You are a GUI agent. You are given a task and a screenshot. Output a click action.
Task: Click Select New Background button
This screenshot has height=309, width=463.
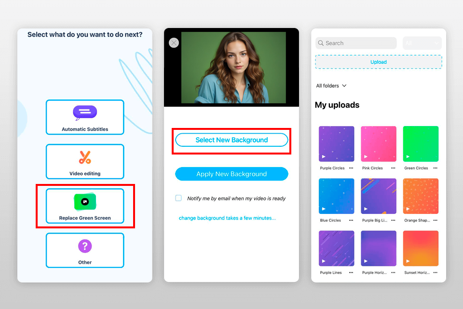tap(231, 140)
